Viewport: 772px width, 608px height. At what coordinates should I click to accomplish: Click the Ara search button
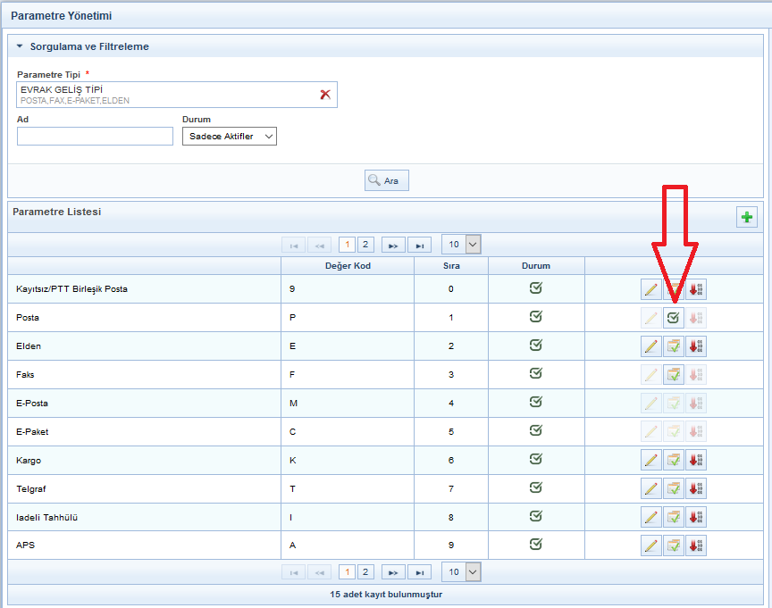coord(386,180)
